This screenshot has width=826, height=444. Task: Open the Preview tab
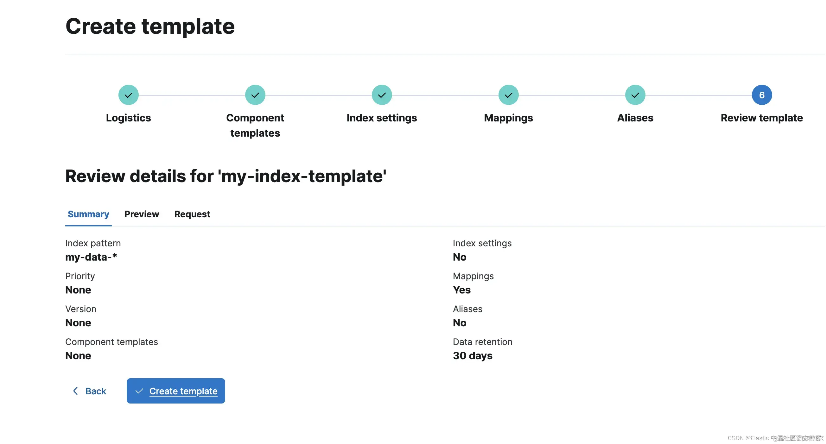pos(141,214)
